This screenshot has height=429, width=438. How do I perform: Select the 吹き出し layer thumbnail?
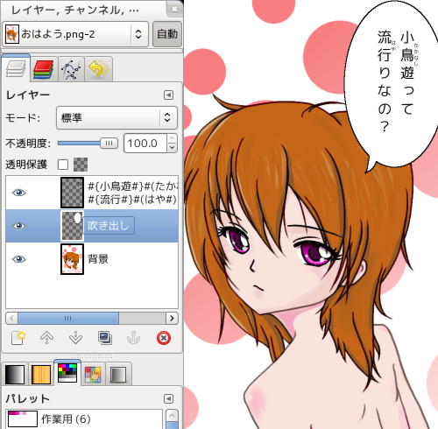click(72, 226)
